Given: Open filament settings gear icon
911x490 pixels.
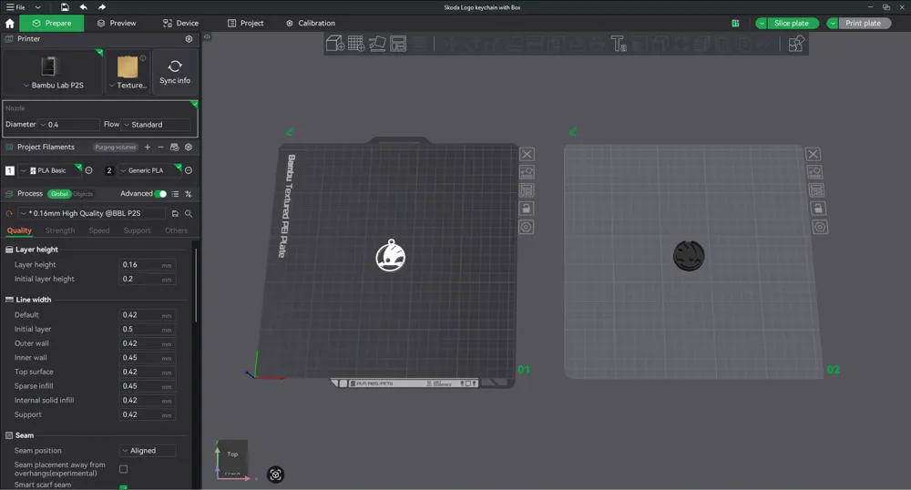Looking at the screenshot, I should coord(189,147).
